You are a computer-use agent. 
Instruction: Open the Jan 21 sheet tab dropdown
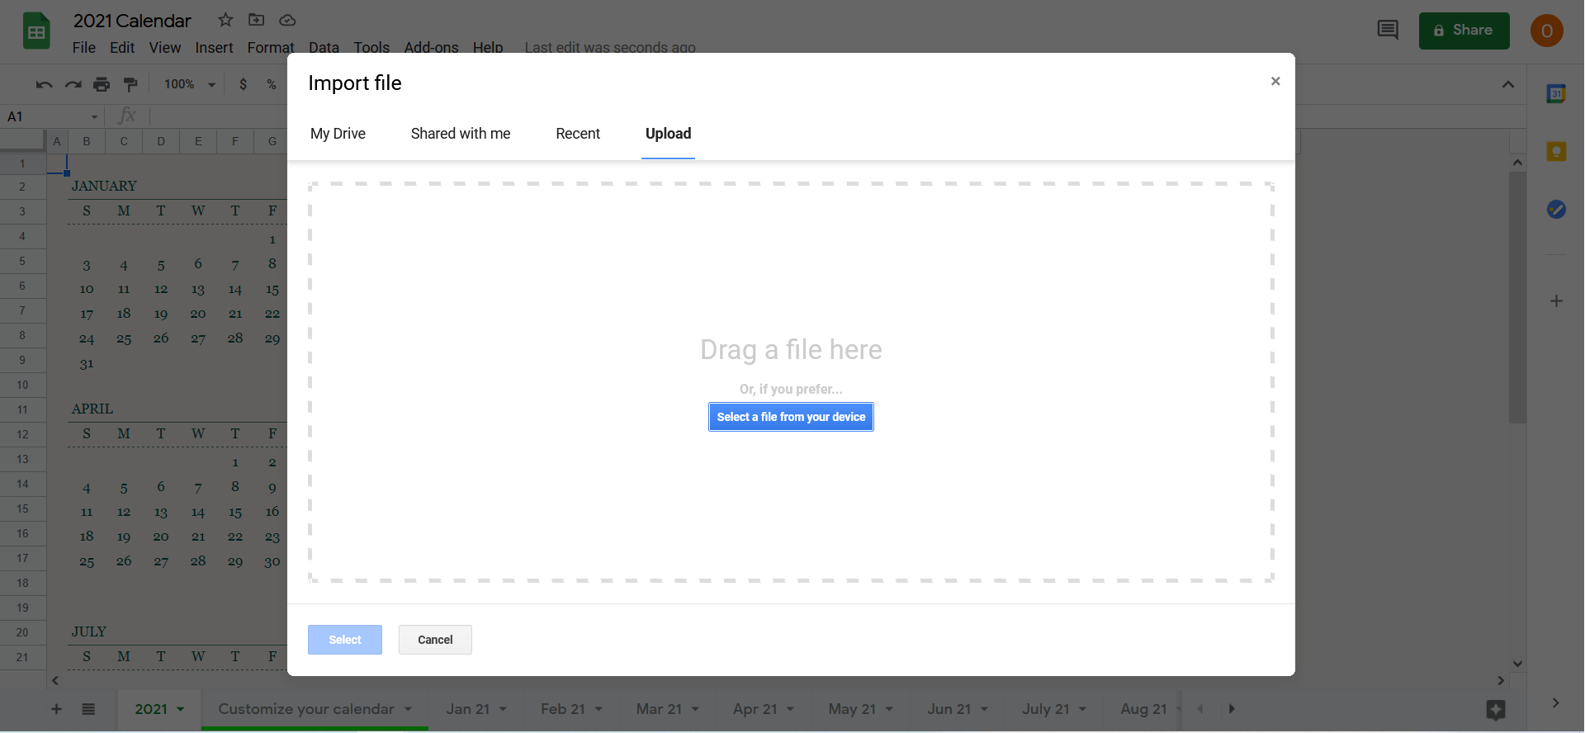(503, 709)
